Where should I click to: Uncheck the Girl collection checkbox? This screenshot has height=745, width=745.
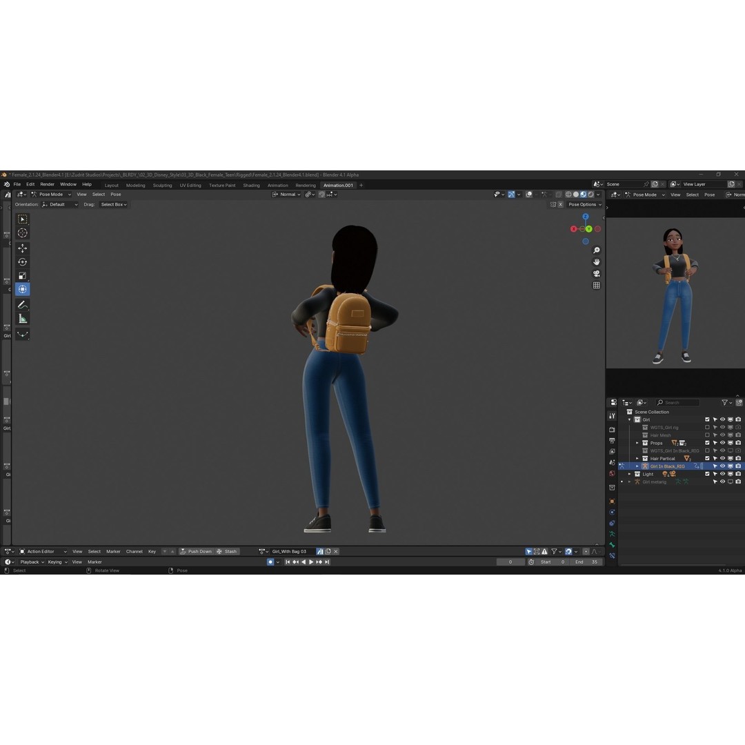pyautogui.click(x=707, y=419)
